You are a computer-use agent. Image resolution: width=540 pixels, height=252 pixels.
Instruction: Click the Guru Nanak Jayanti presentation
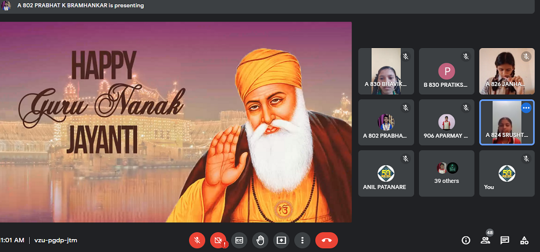pos(175,122)
